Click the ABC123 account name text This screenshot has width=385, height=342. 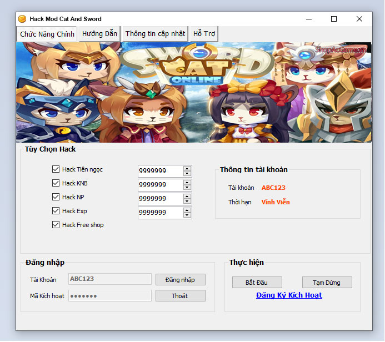point(273,188)
